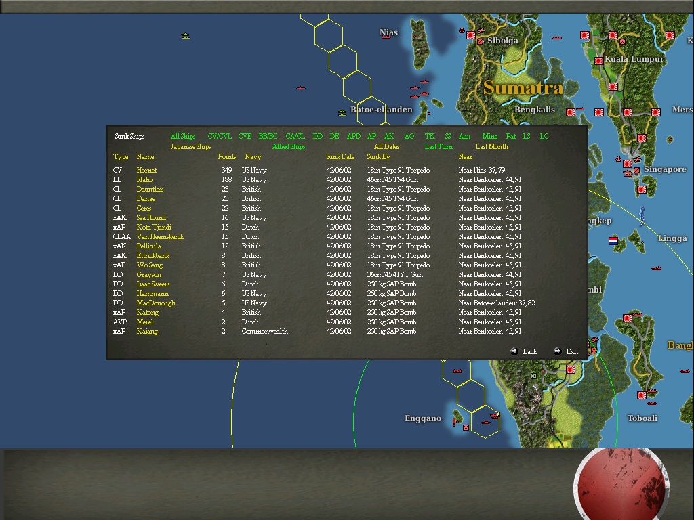Show only AO class sunk ships
Viewport: 694px width, 520px height.
pyautogui.click(x=409, y=136)
